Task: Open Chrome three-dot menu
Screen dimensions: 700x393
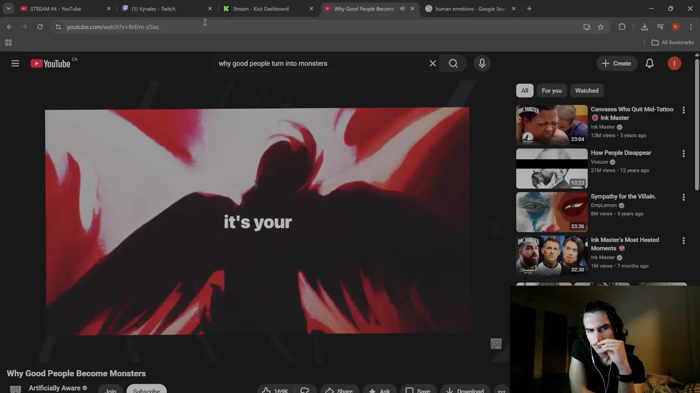Action: pyautogui.click(x=691, y=27)
